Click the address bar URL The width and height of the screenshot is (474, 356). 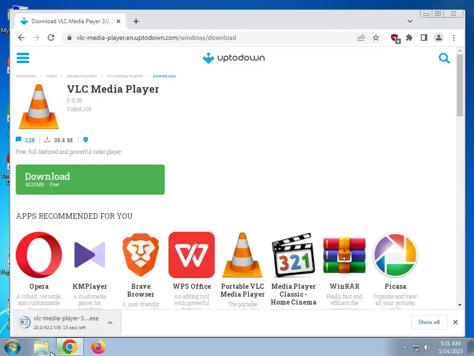coord(156,38)
